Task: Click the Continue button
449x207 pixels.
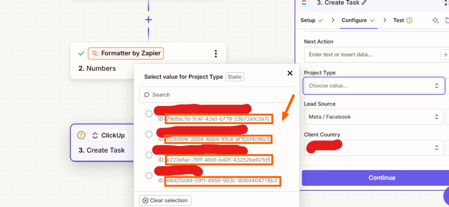Action: click(x=375, y=178)
